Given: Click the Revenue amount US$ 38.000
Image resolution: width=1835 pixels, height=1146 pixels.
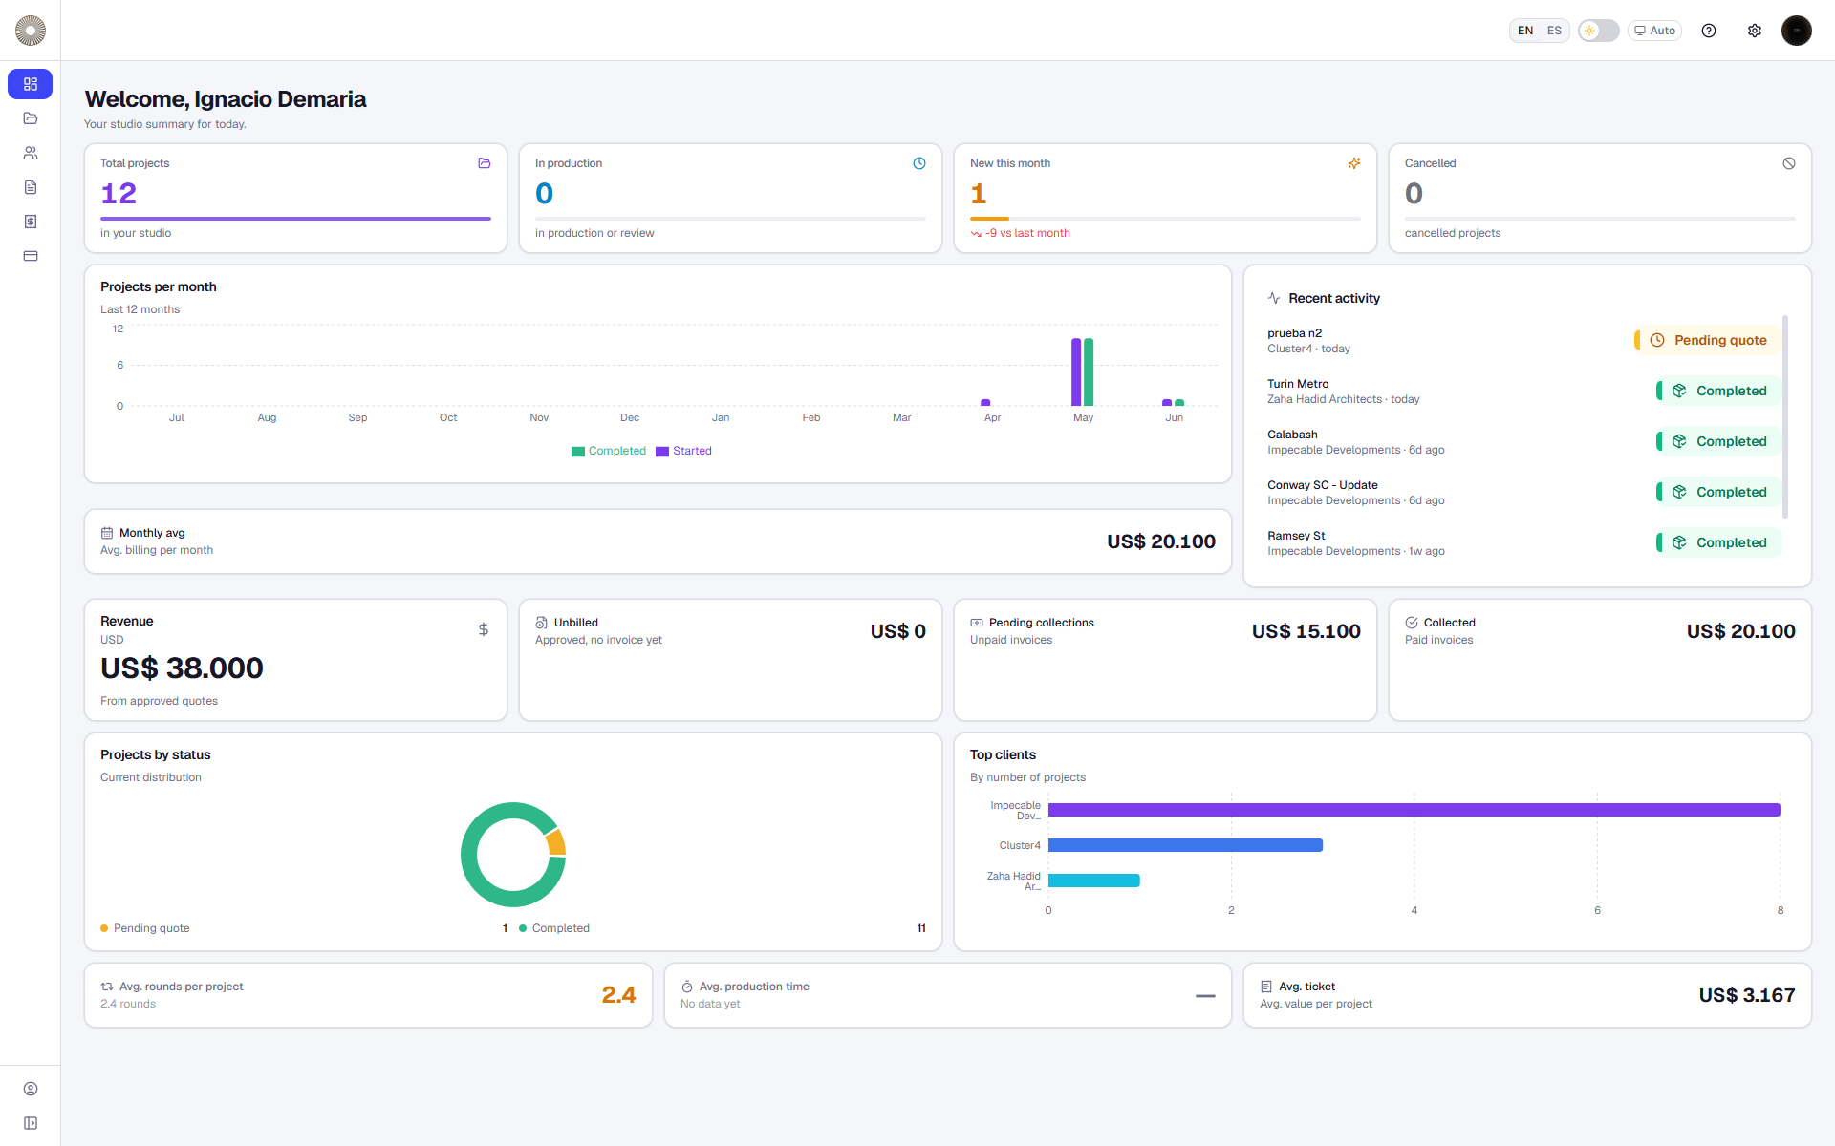Looking at the screenshot, I should coord(182,668).
